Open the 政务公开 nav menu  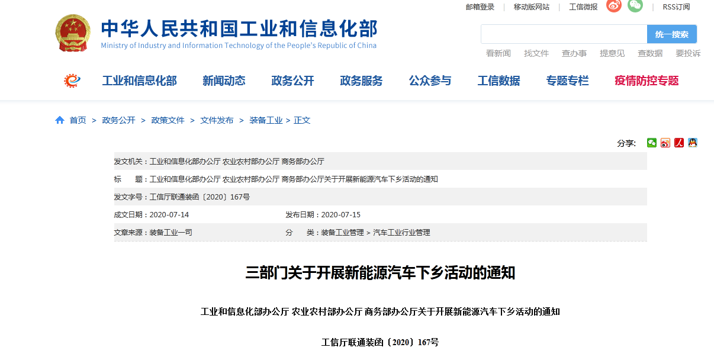(292, 81)
